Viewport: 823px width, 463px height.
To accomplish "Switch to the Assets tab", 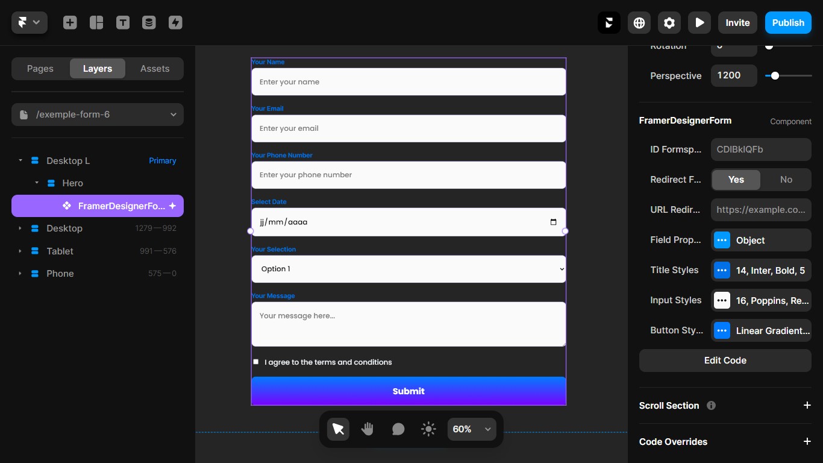I will click(x=154, y=68).
